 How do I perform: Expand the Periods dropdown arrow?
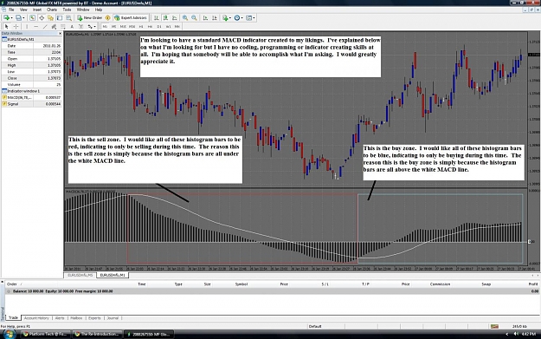pos(242,17)
